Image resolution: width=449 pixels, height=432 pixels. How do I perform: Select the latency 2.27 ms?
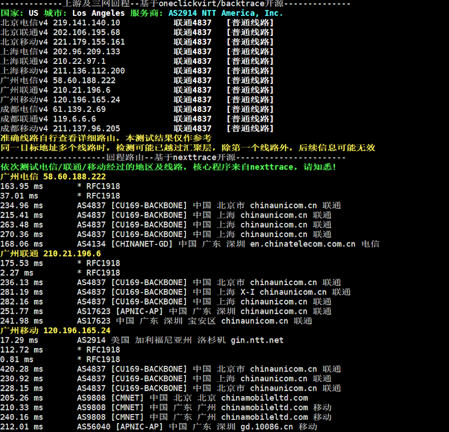point(16,273)
